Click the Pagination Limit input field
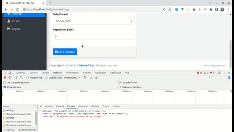The height and width of the screenshot is (132, 234). [93, 36]
